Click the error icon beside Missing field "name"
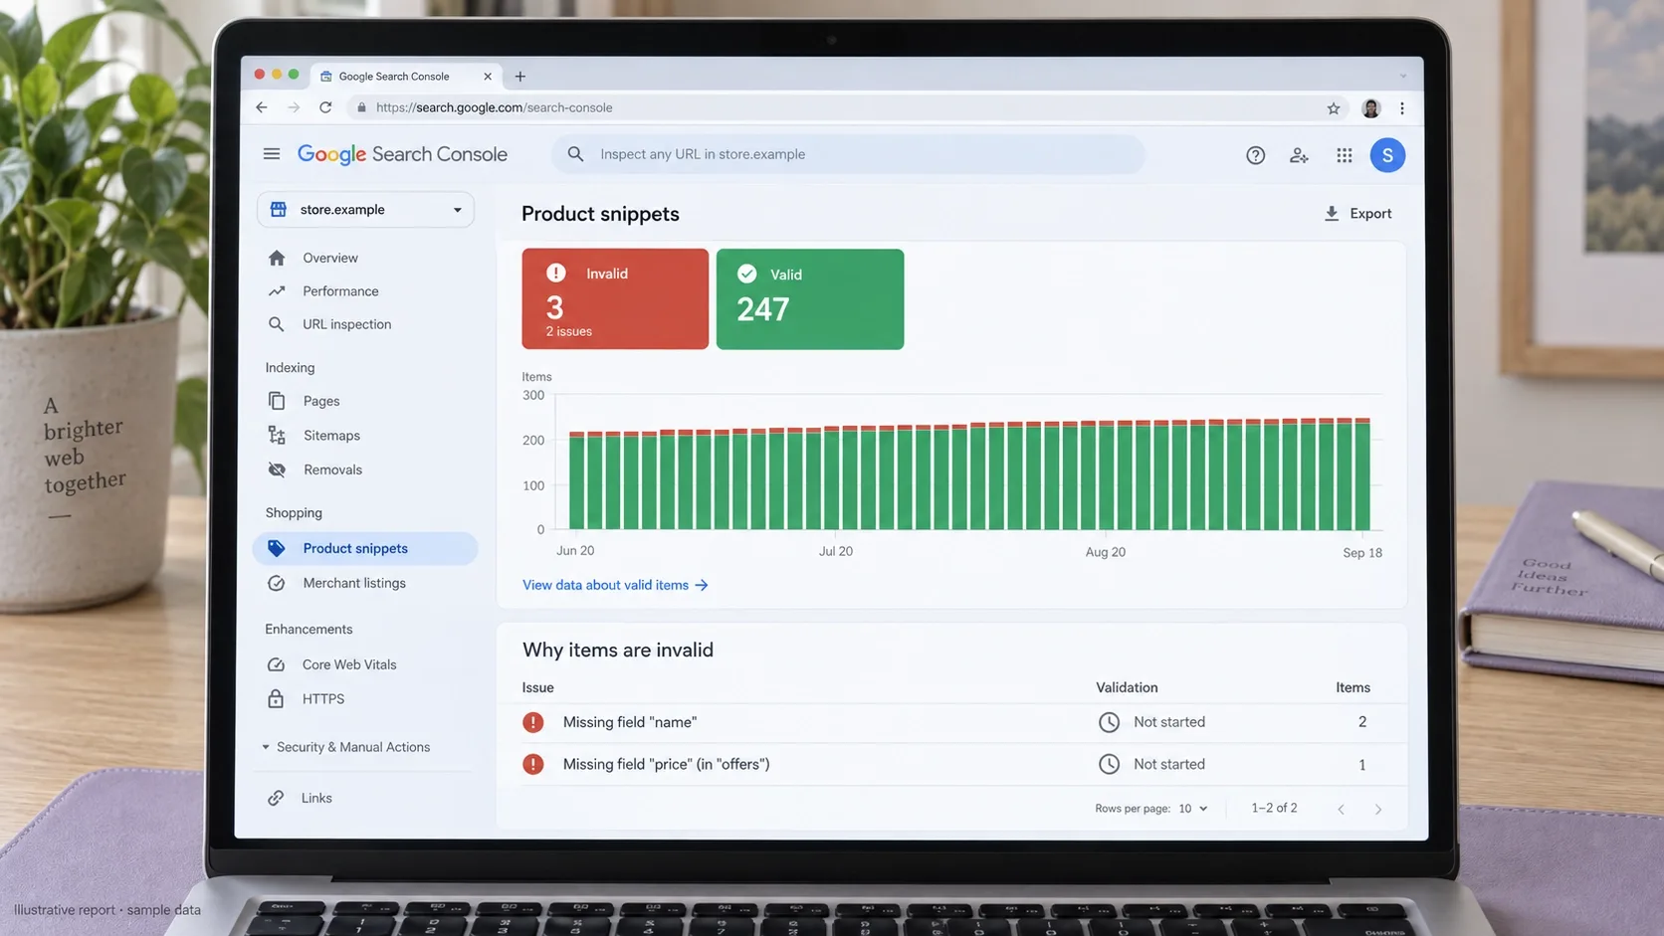 coord(533,722)
